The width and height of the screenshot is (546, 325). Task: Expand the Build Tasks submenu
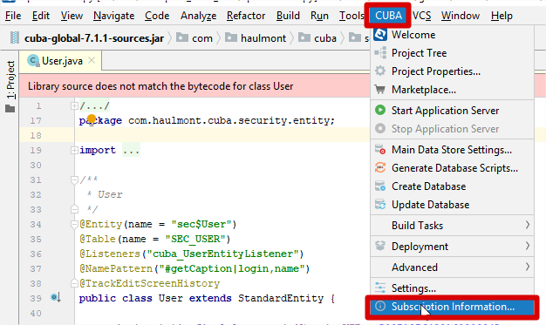point(452,226)
